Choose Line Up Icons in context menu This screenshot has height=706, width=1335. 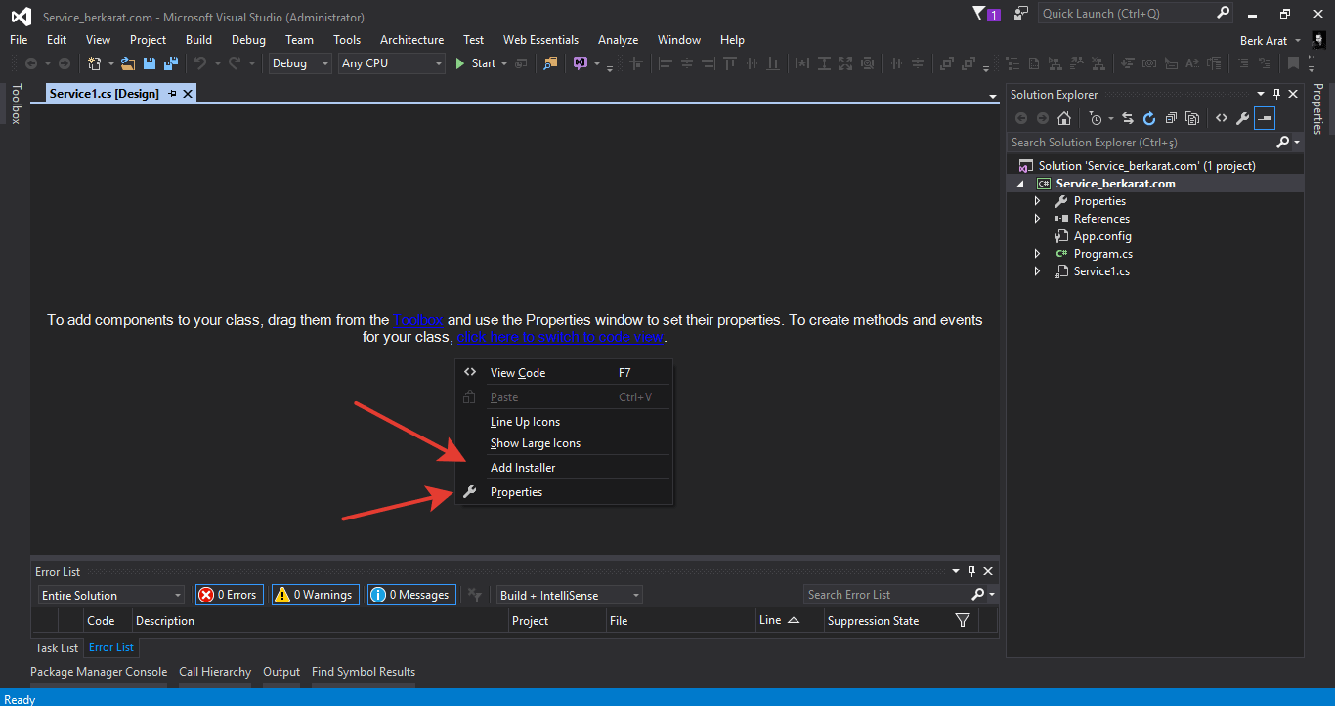pyautogui.click(x=564, y=422)
